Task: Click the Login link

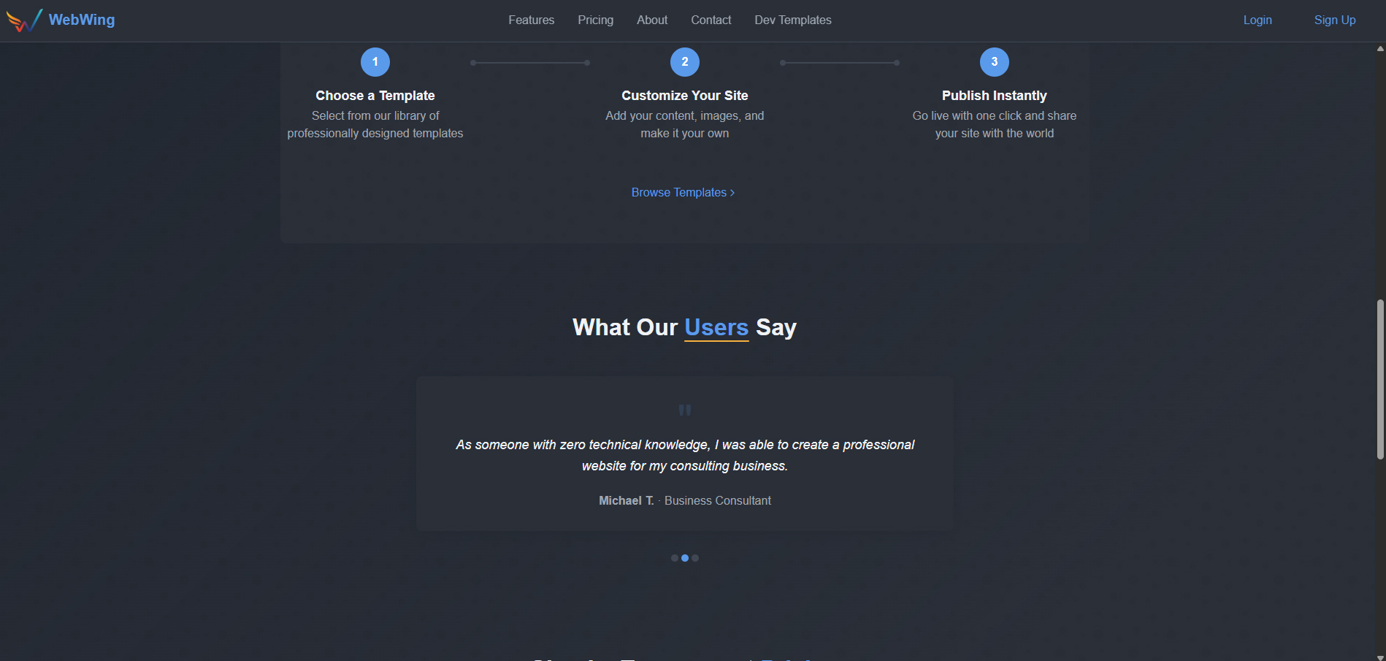Action: click(1257, 20)
